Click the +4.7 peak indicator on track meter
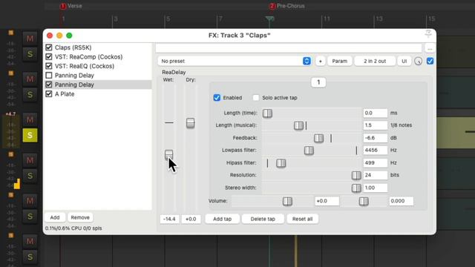Viewport: 475px width, 267px height. tap(10, 113)
